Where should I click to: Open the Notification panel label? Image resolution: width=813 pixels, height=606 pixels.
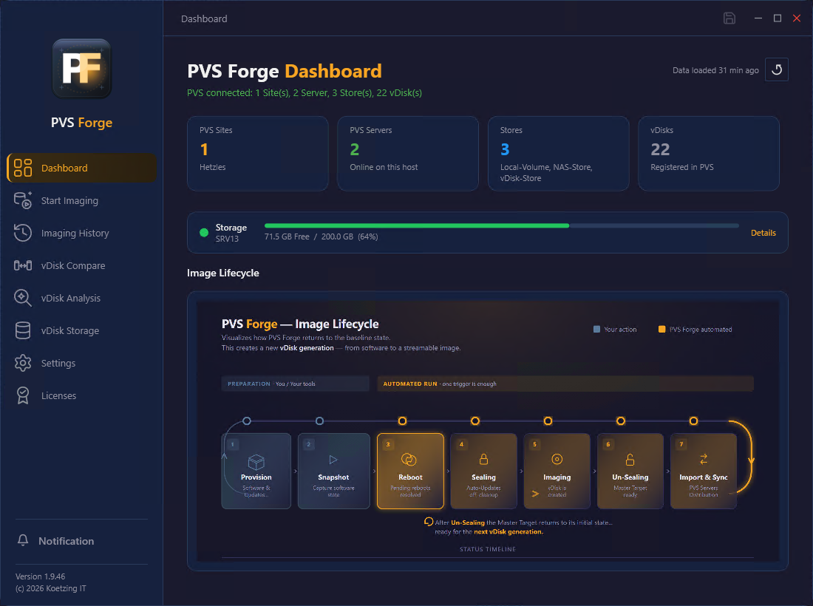point(67,541)
